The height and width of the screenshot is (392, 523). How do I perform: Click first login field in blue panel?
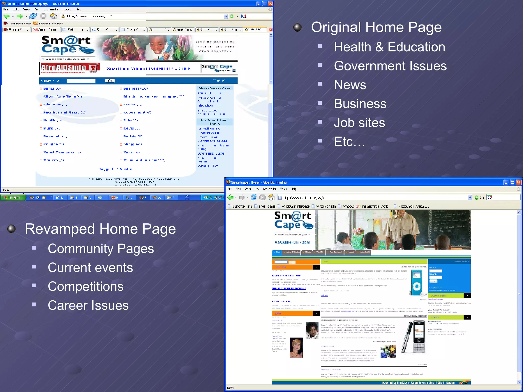pyautogui.click(x=435, y=271)
